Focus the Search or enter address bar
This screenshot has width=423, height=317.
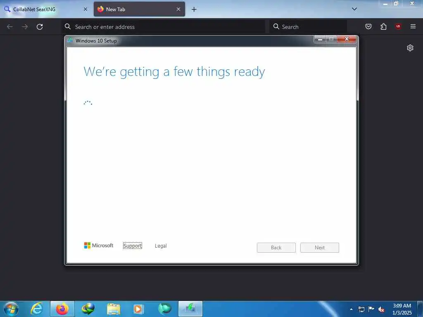164,27
